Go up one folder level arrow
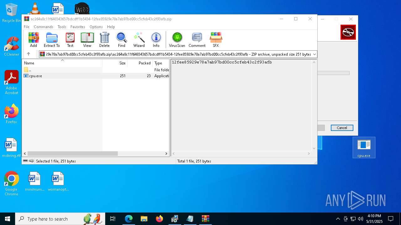401x225 pixels. [x=29, y=54]
